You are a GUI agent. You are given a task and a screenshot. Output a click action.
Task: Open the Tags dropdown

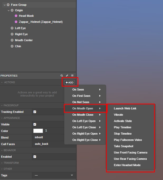pyautogui.click(x=54, y=175)
